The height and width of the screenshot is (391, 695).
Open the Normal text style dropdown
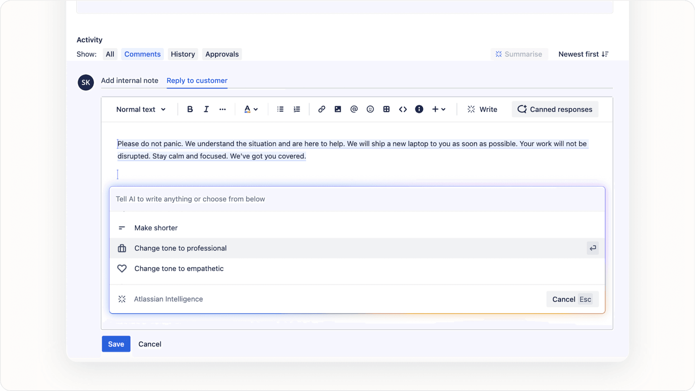pos(141,109)
